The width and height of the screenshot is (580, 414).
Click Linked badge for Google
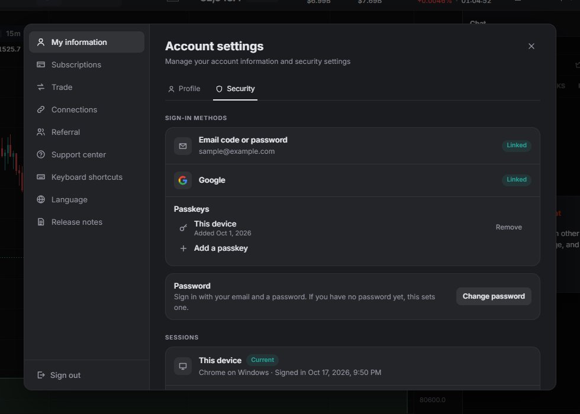[516, 180]
